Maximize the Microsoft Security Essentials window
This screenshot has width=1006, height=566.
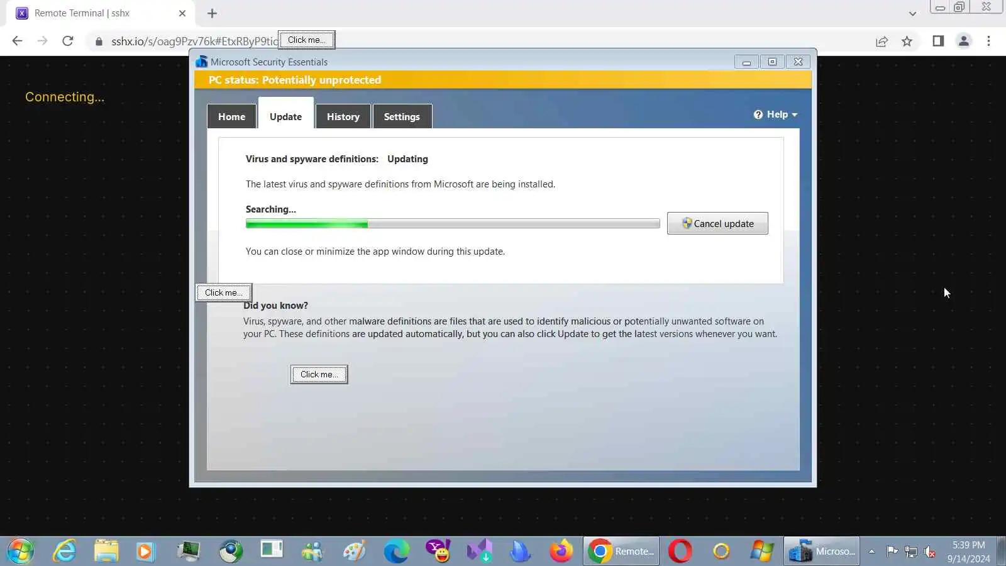[x=772, y=62]
